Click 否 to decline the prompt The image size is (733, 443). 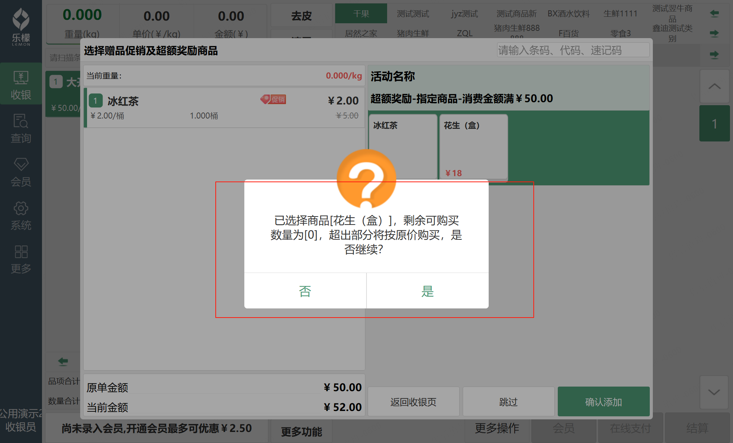(x=305, y=291)
